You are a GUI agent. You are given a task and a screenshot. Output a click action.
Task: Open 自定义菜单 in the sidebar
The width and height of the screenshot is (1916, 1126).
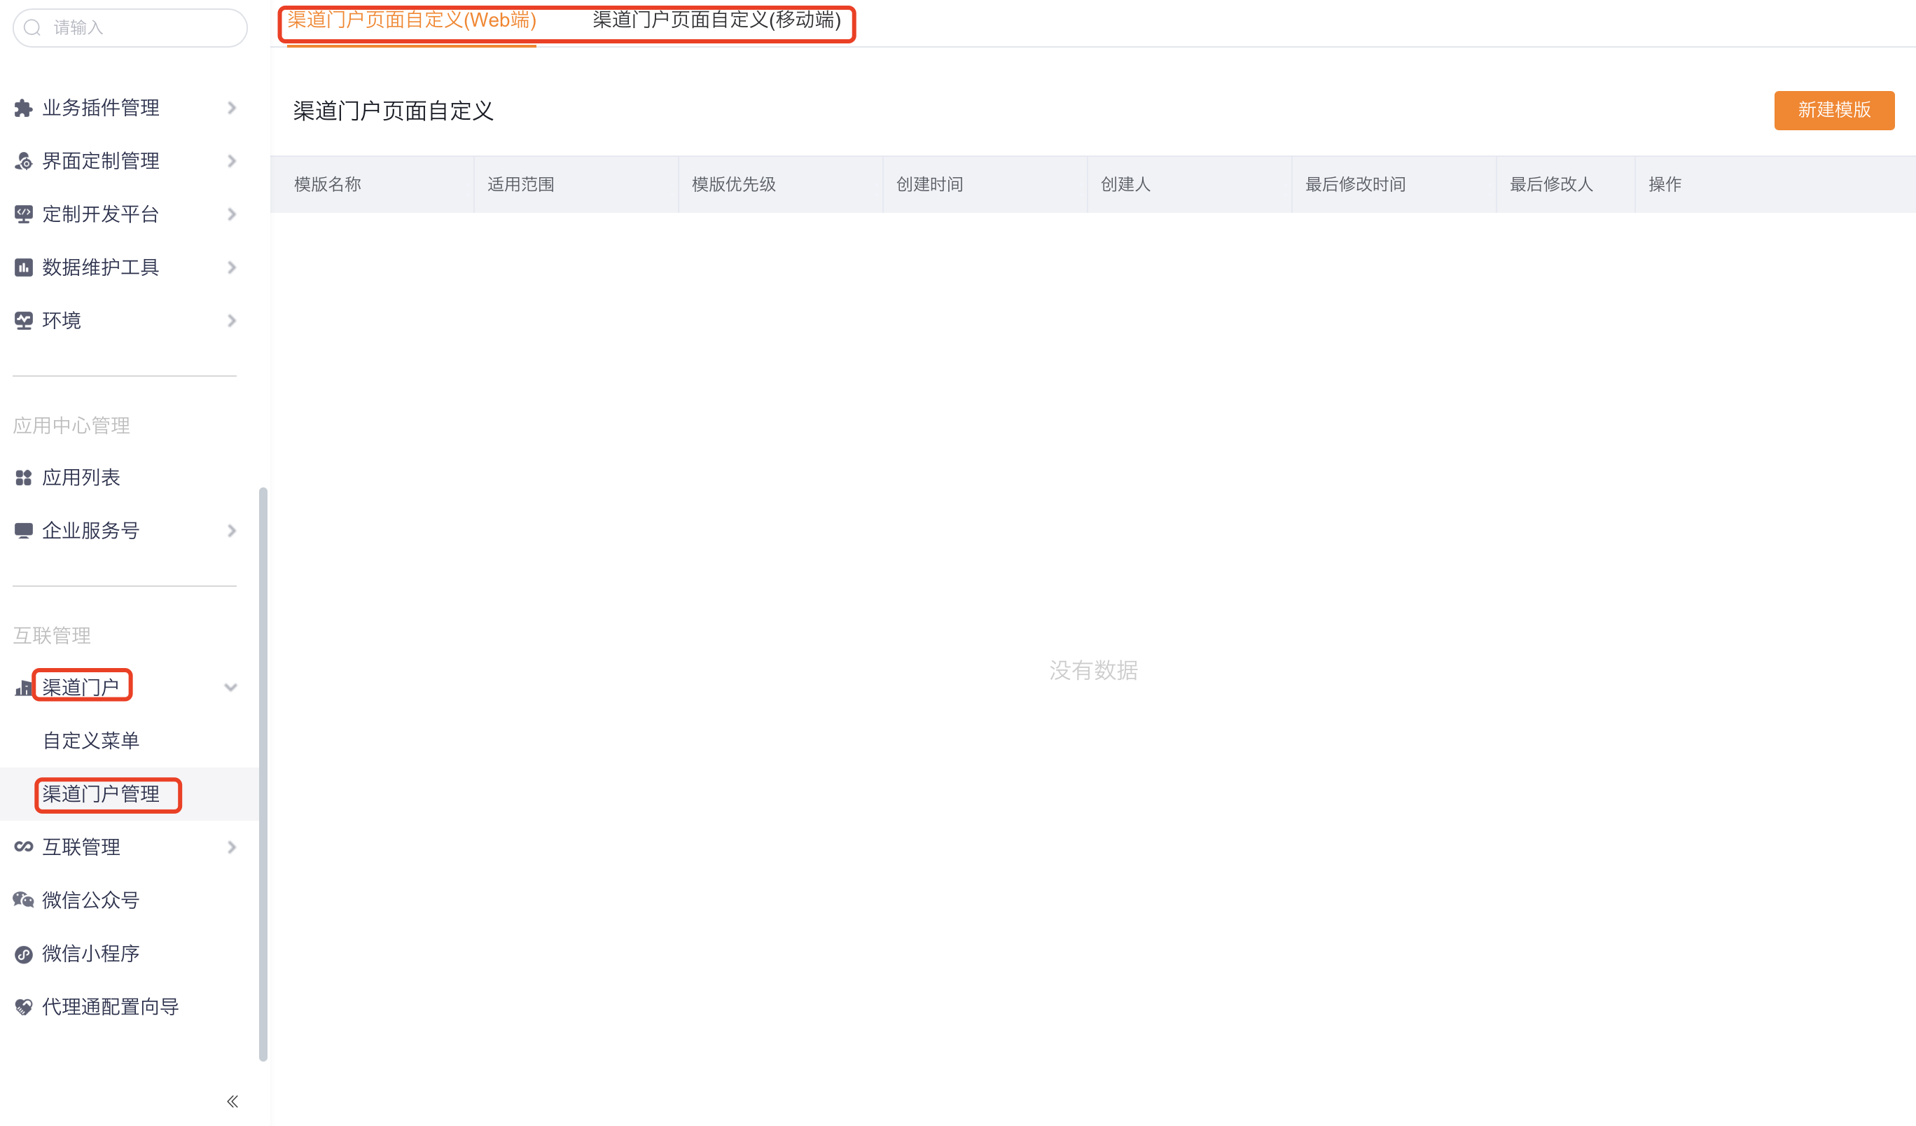pos(91,741)
